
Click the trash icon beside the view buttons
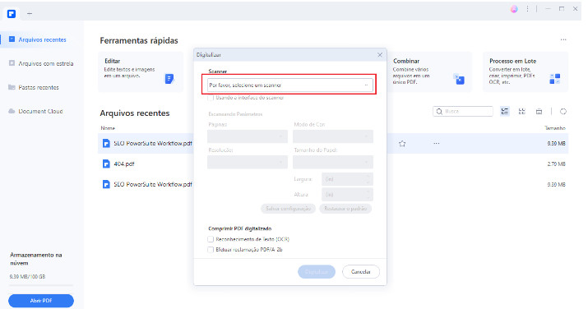[539, 111]
